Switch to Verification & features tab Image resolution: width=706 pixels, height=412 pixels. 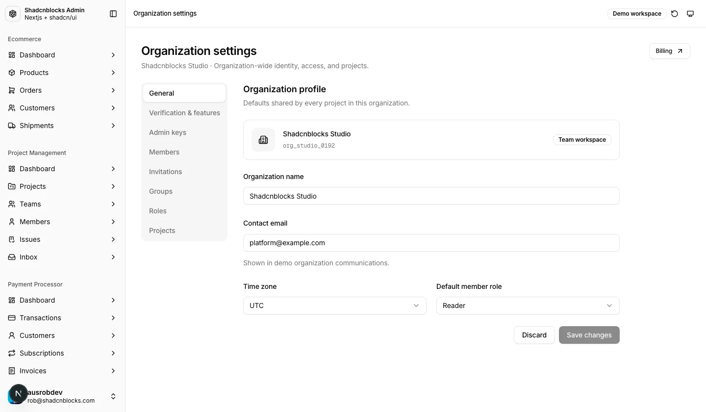coord(184,113)
